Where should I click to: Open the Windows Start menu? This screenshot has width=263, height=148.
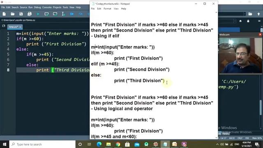click(5, 144)
